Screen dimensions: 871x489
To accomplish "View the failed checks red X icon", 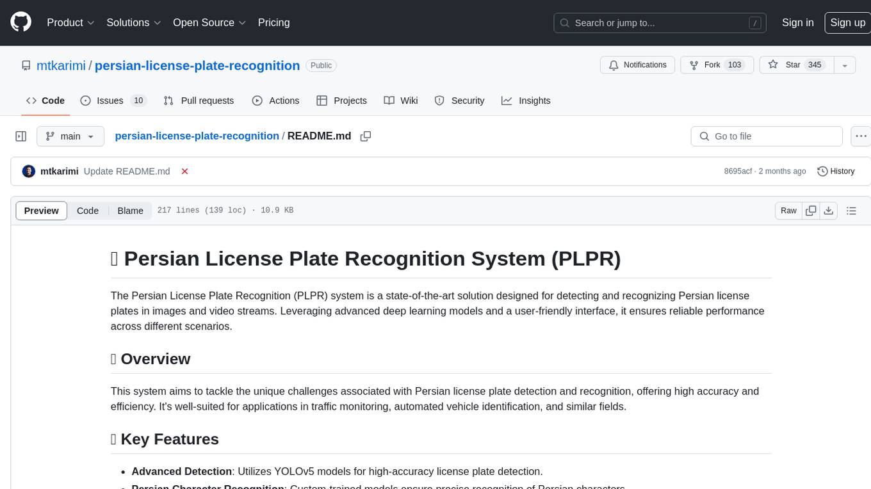I will coord(184,172).
